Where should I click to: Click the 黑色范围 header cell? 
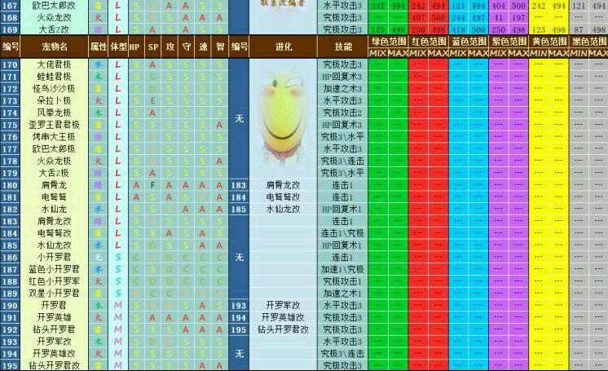click(x=589, y=42)
